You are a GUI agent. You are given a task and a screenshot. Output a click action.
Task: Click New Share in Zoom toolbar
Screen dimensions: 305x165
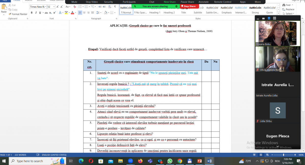pos(170,2)
